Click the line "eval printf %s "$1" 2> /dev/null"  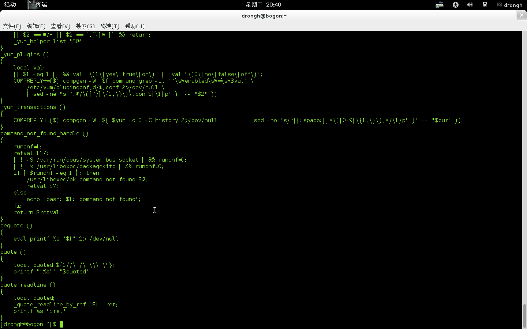[66, 239]
